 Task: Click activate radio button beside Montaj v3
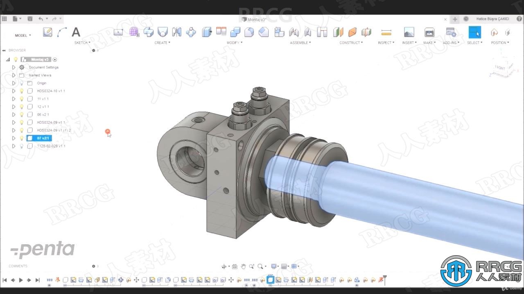(x=55, y=60)
